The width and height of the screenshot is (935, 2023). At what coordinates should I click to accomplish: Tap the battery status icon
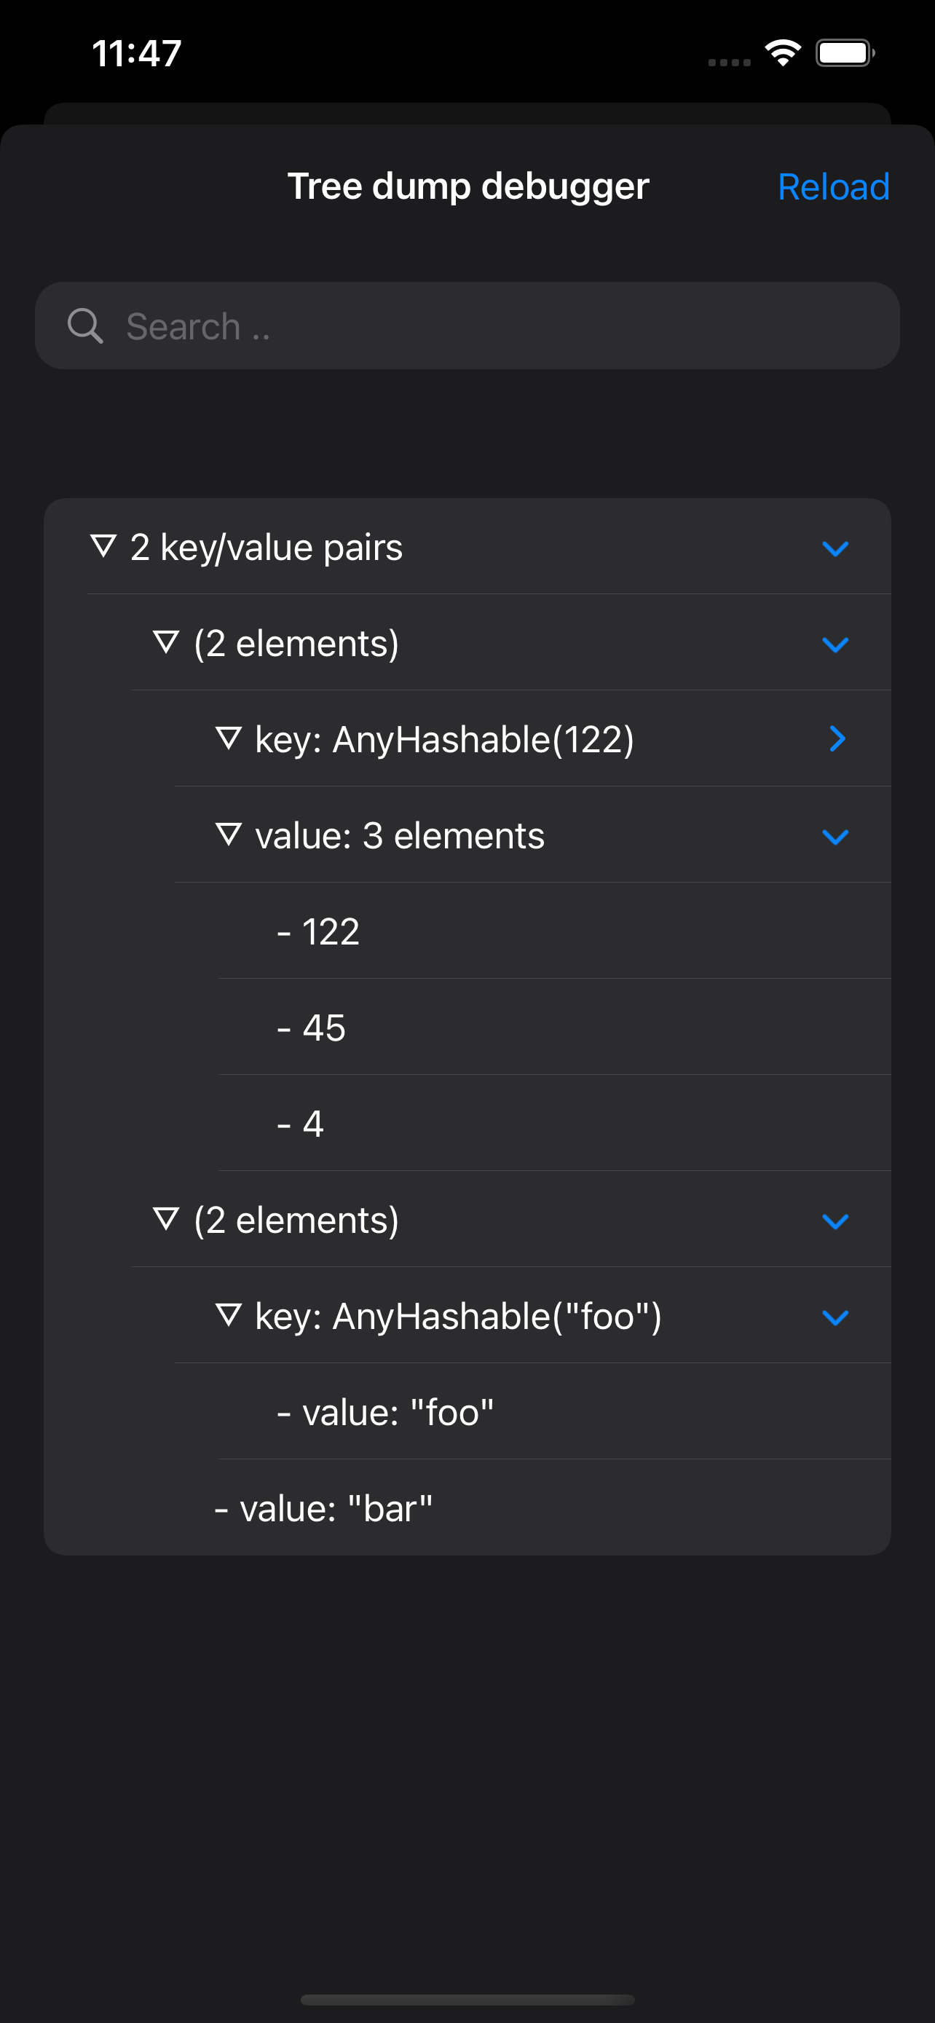(x=845, y=53)
